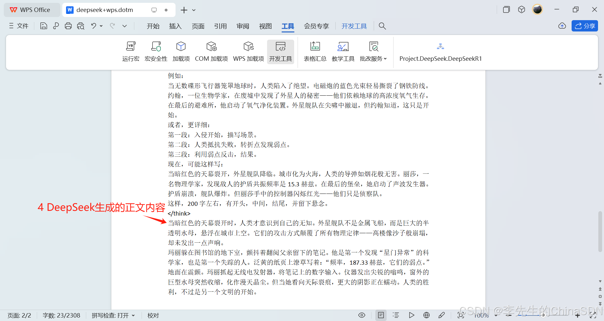Open the 会员专享 (Member) tab
This screenshot has height=321, width=604.
tap(316, 26)
